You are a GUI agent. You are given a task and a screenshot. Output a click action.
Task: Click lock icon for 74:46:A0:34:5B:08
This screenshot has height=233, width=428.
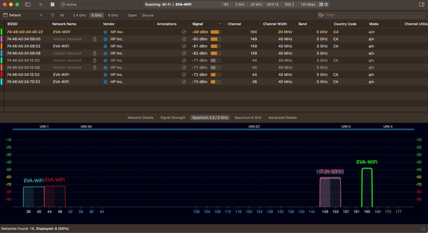coord(95,53)
